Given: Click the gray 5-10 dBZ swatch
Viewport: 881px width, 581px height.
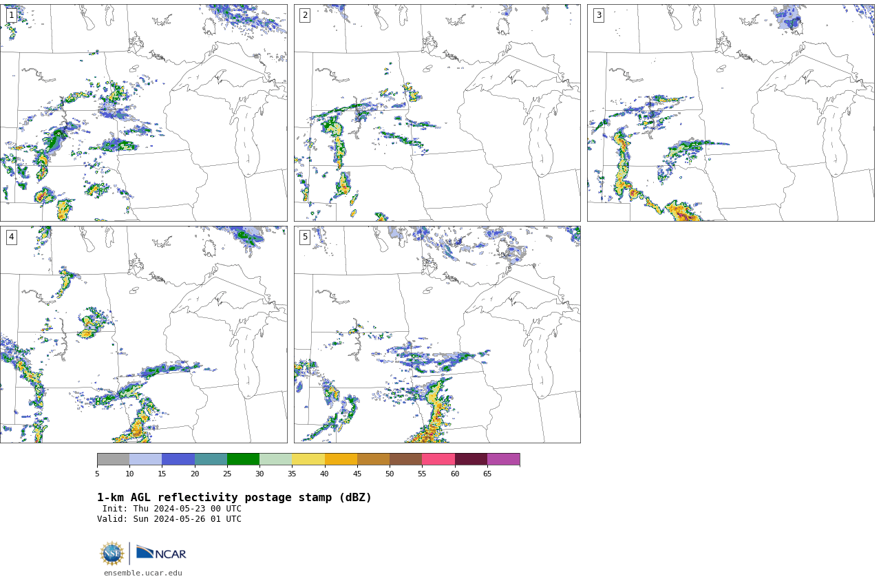Looking at the screenshot, I should click(x=113, y=459).
